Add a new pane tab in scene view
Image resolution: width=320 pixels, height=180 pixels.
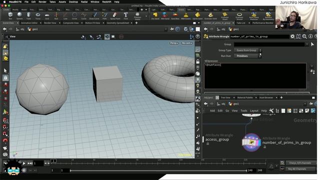tap(136, 23)
